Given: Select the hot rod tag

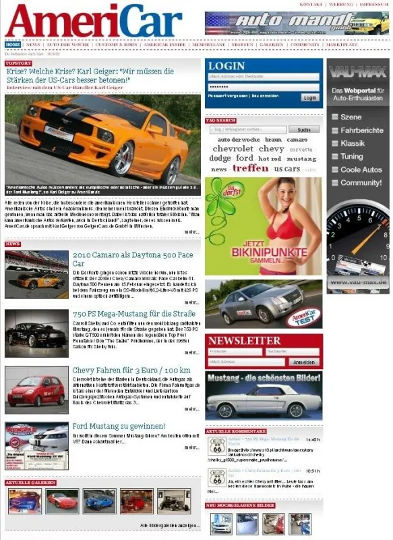Looking at the screenshot, I should click(x=270, y=159).
